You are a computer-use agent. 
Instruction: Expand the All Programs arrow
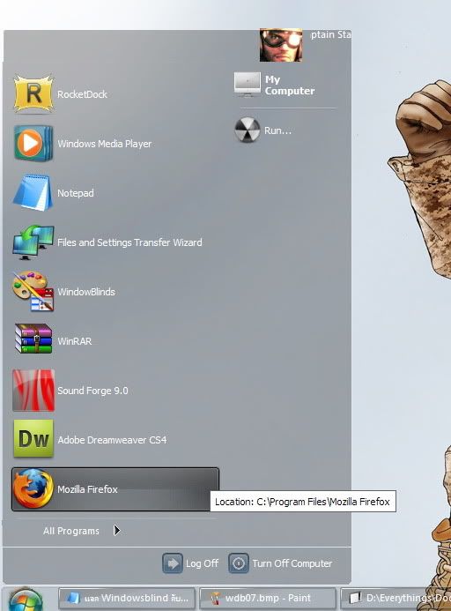coord(117,531)
